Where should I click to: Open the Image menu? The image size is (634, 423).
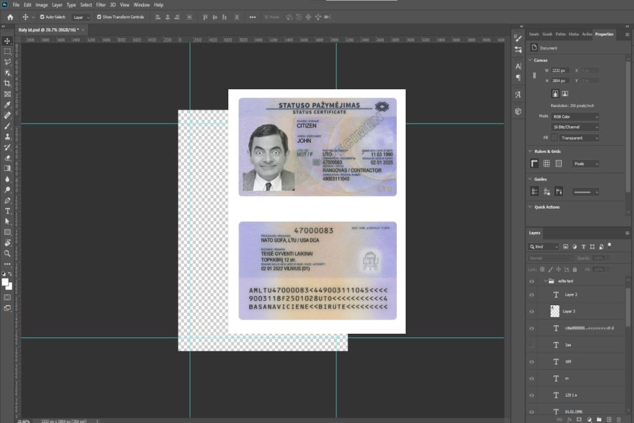tap(42, 5)
